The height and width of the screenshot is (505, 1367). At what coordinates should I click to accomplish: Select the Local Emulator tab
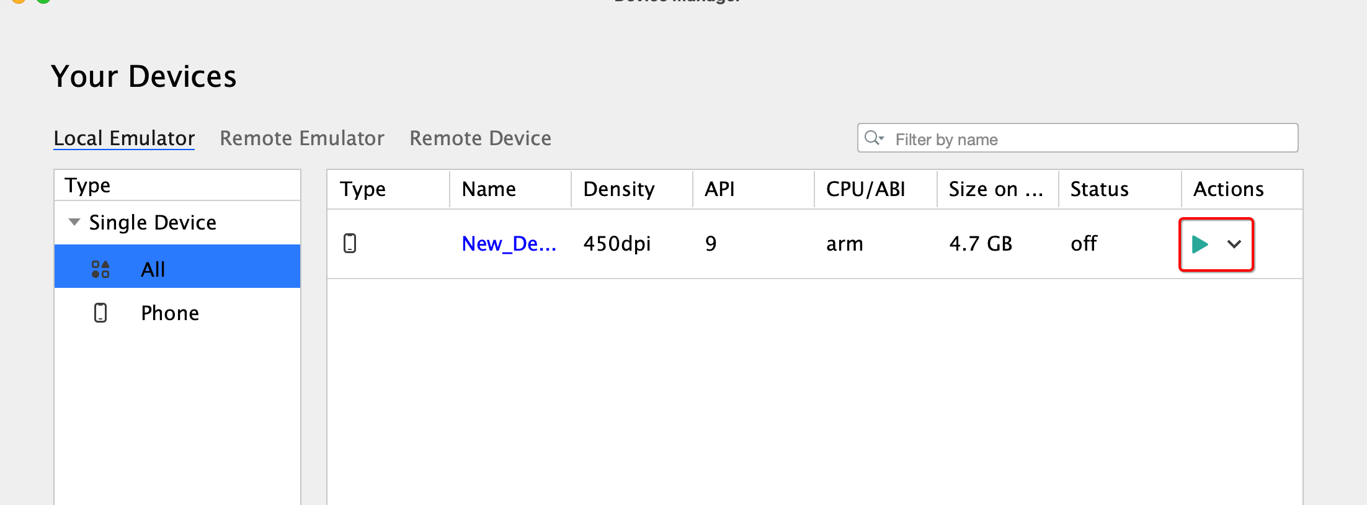tap(124, 138)
